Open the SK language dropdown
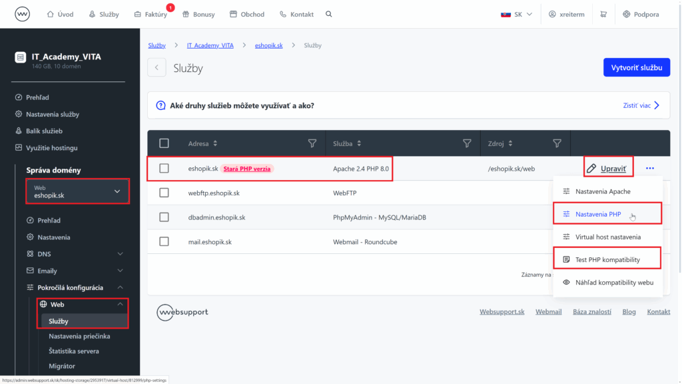Image resolution: width=682 pixels, height=384 pixels. (x=517, y=13)
